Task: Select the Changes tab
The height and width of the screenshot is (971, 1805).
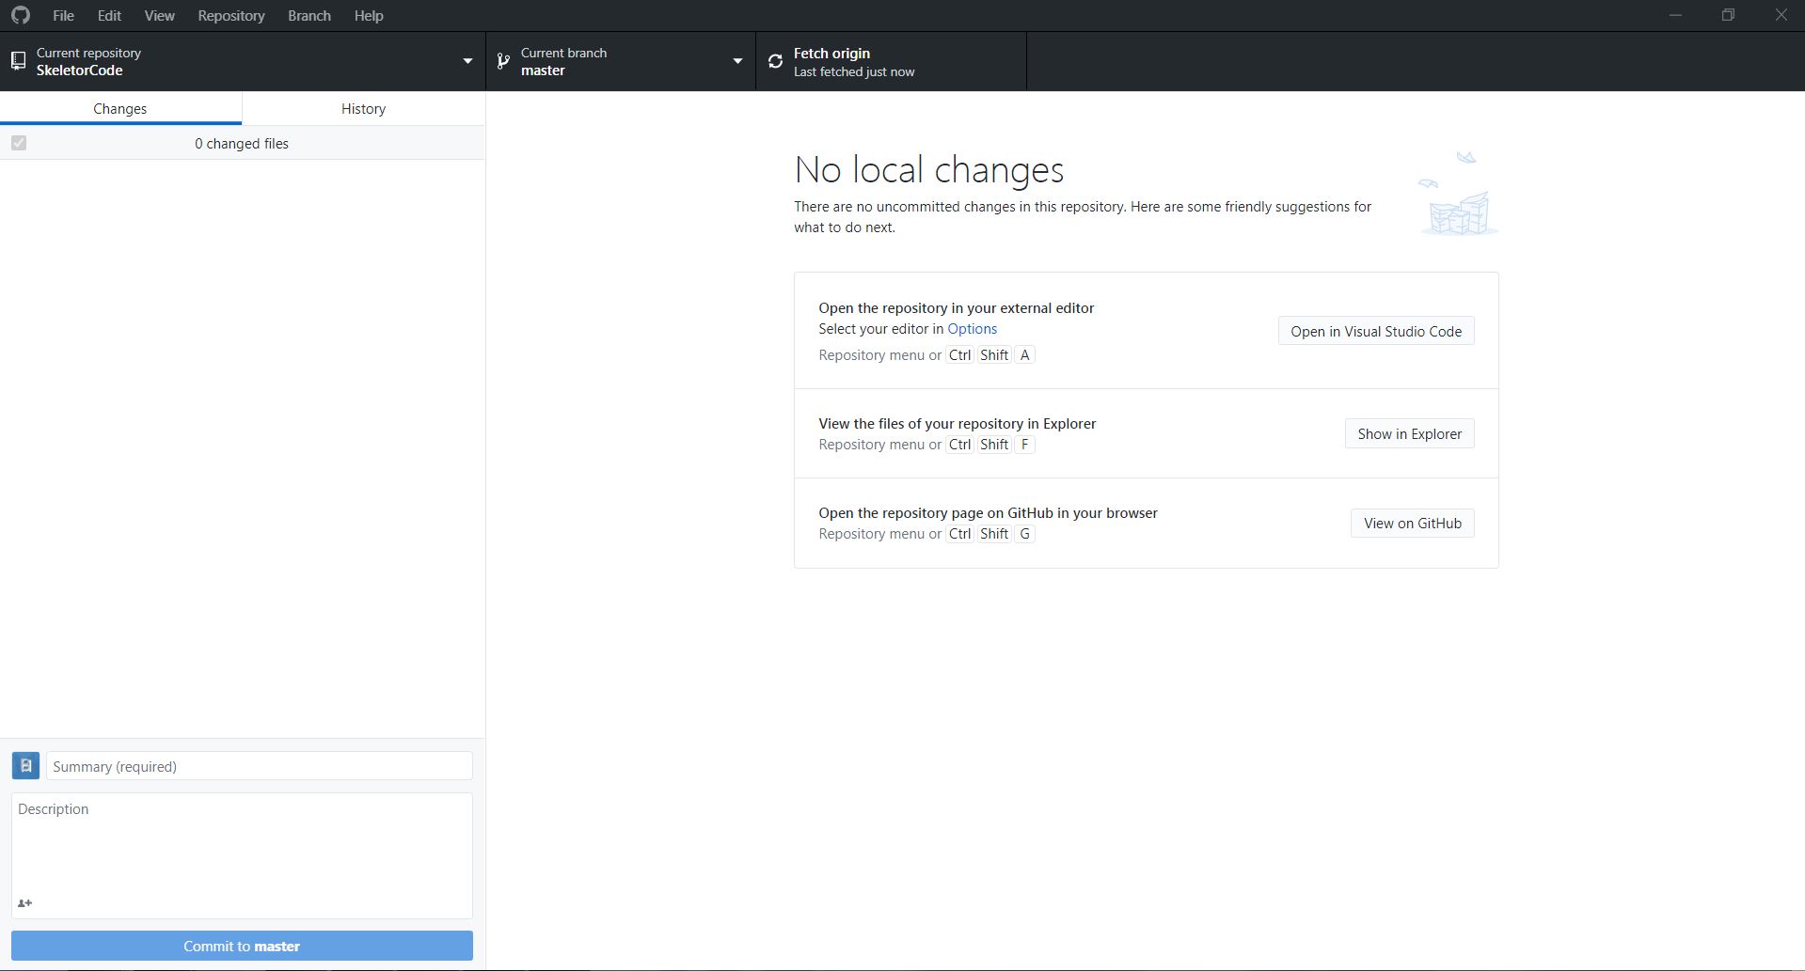Action: click(x=119, y=108)
